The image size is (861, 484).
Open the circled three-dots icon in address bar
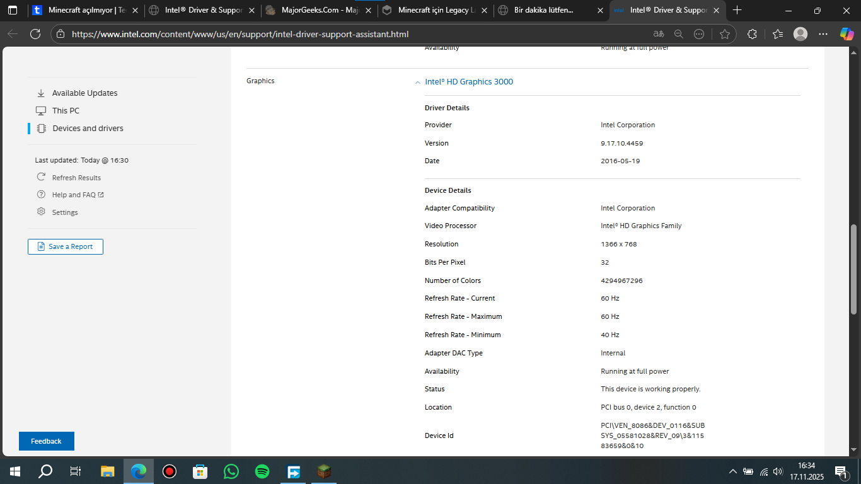pyautogui.click(x=698, y=34)
